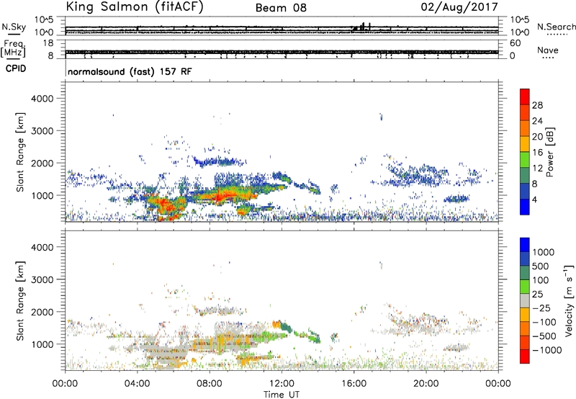576x399 pixels.
Task: Click the date '02/Aug/2017'
Action: [459, 7]
